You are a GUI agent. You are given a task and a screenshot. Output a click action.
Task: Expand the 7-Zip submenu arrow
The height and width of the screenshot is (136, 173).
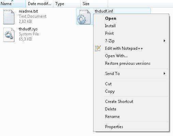164,41
